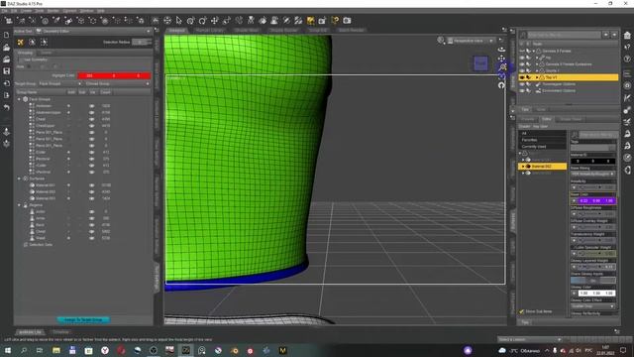Toggle visibility eye for Material.002 surface row
Viewport: 634px width, 357px height.
point(92,191)
